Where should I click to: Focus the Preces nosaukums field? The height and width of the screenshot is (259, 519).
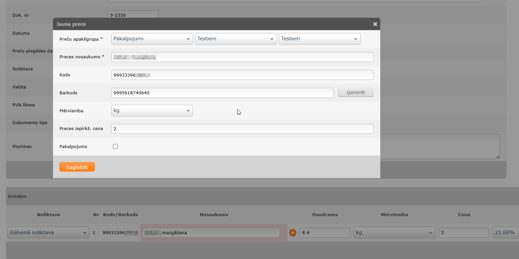click(242, 57)
